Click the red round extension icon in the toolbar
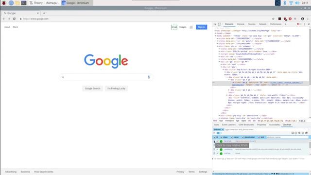This screenshot has height=175, width=311. [x=290, y=18]
